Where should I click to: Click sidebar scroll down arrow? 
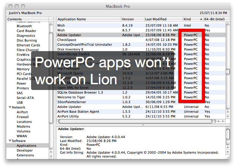coord(51,156)
